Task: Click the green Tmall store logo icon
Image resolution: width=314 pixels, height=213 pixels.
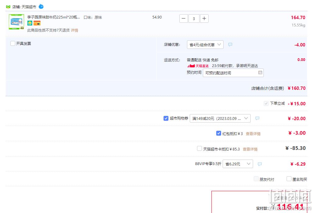Action: 8,7
